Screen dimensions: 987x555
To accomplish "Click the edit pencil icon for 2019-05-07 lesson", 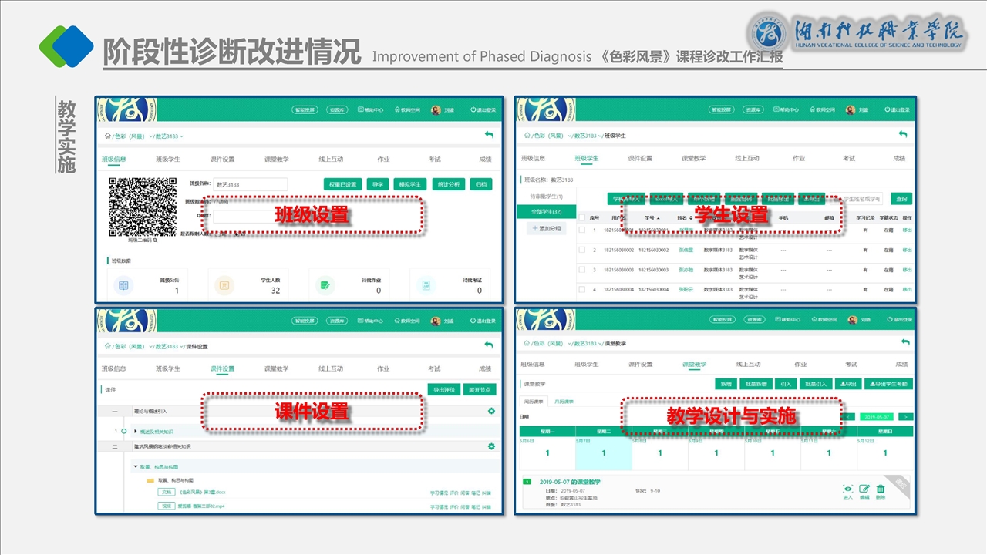I will pyautogui.click(x=864, y=489).
